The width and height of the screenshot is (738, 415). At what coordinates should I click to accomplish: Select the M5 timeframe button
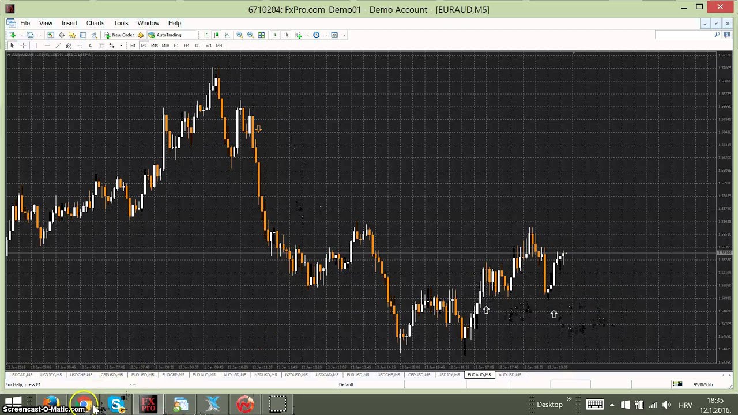point(144,46)
